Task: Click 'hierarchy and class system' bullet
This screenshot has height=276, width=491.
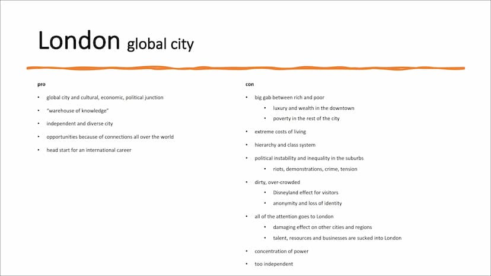Action: [x=285, y=145]
